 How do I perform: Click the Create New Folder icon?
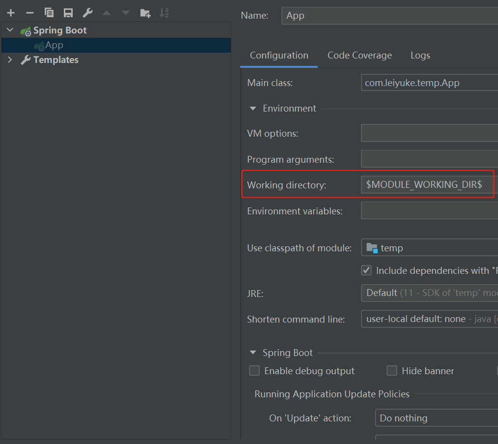[x=145, y=13]
